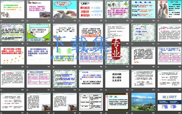Select slide 54 thumbnail reading 遇到问题 用心观察
182x114 pixels.
pos(117,79)
